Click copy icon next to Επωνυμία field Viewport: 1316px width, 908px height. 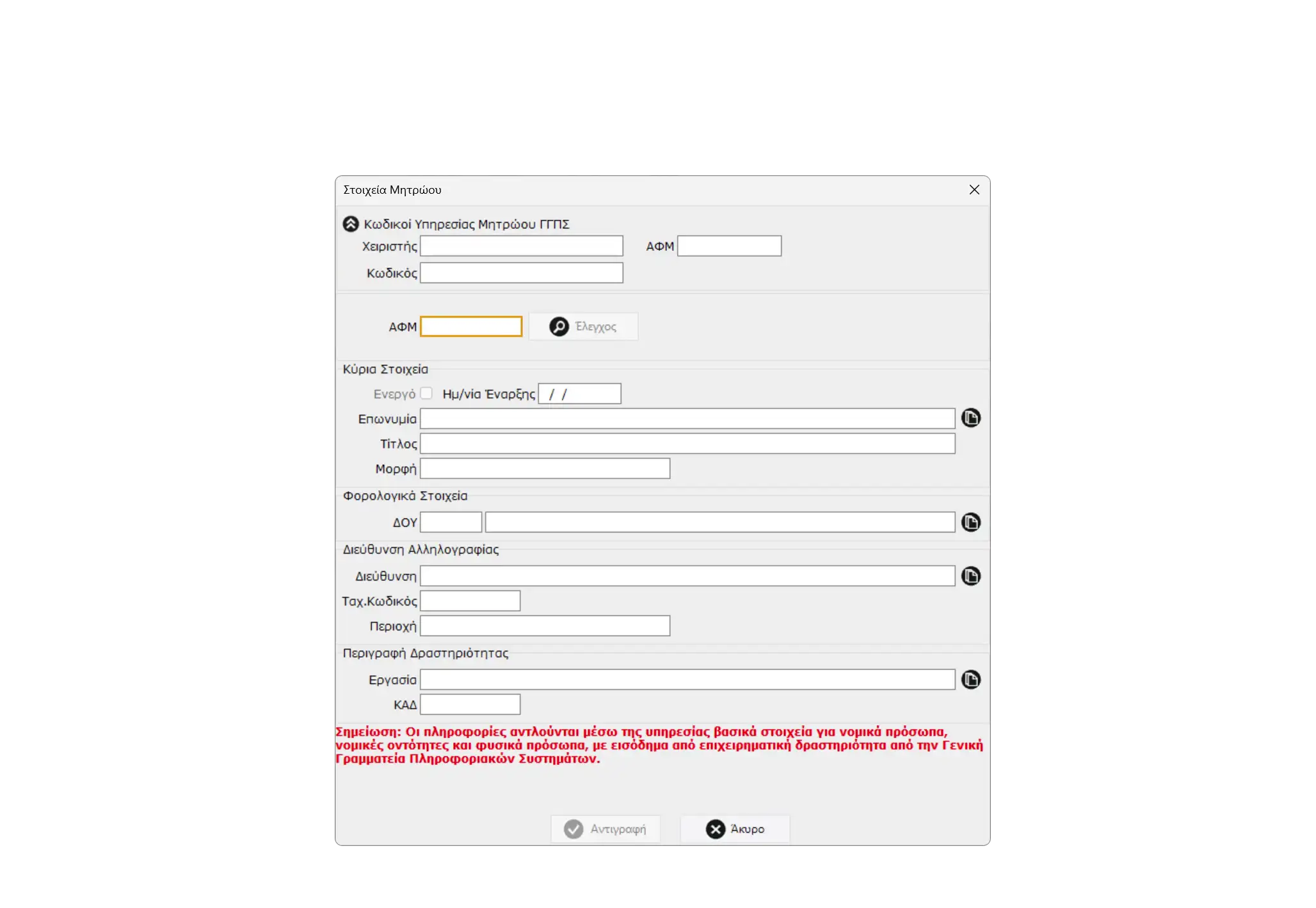tap(970, 418)
